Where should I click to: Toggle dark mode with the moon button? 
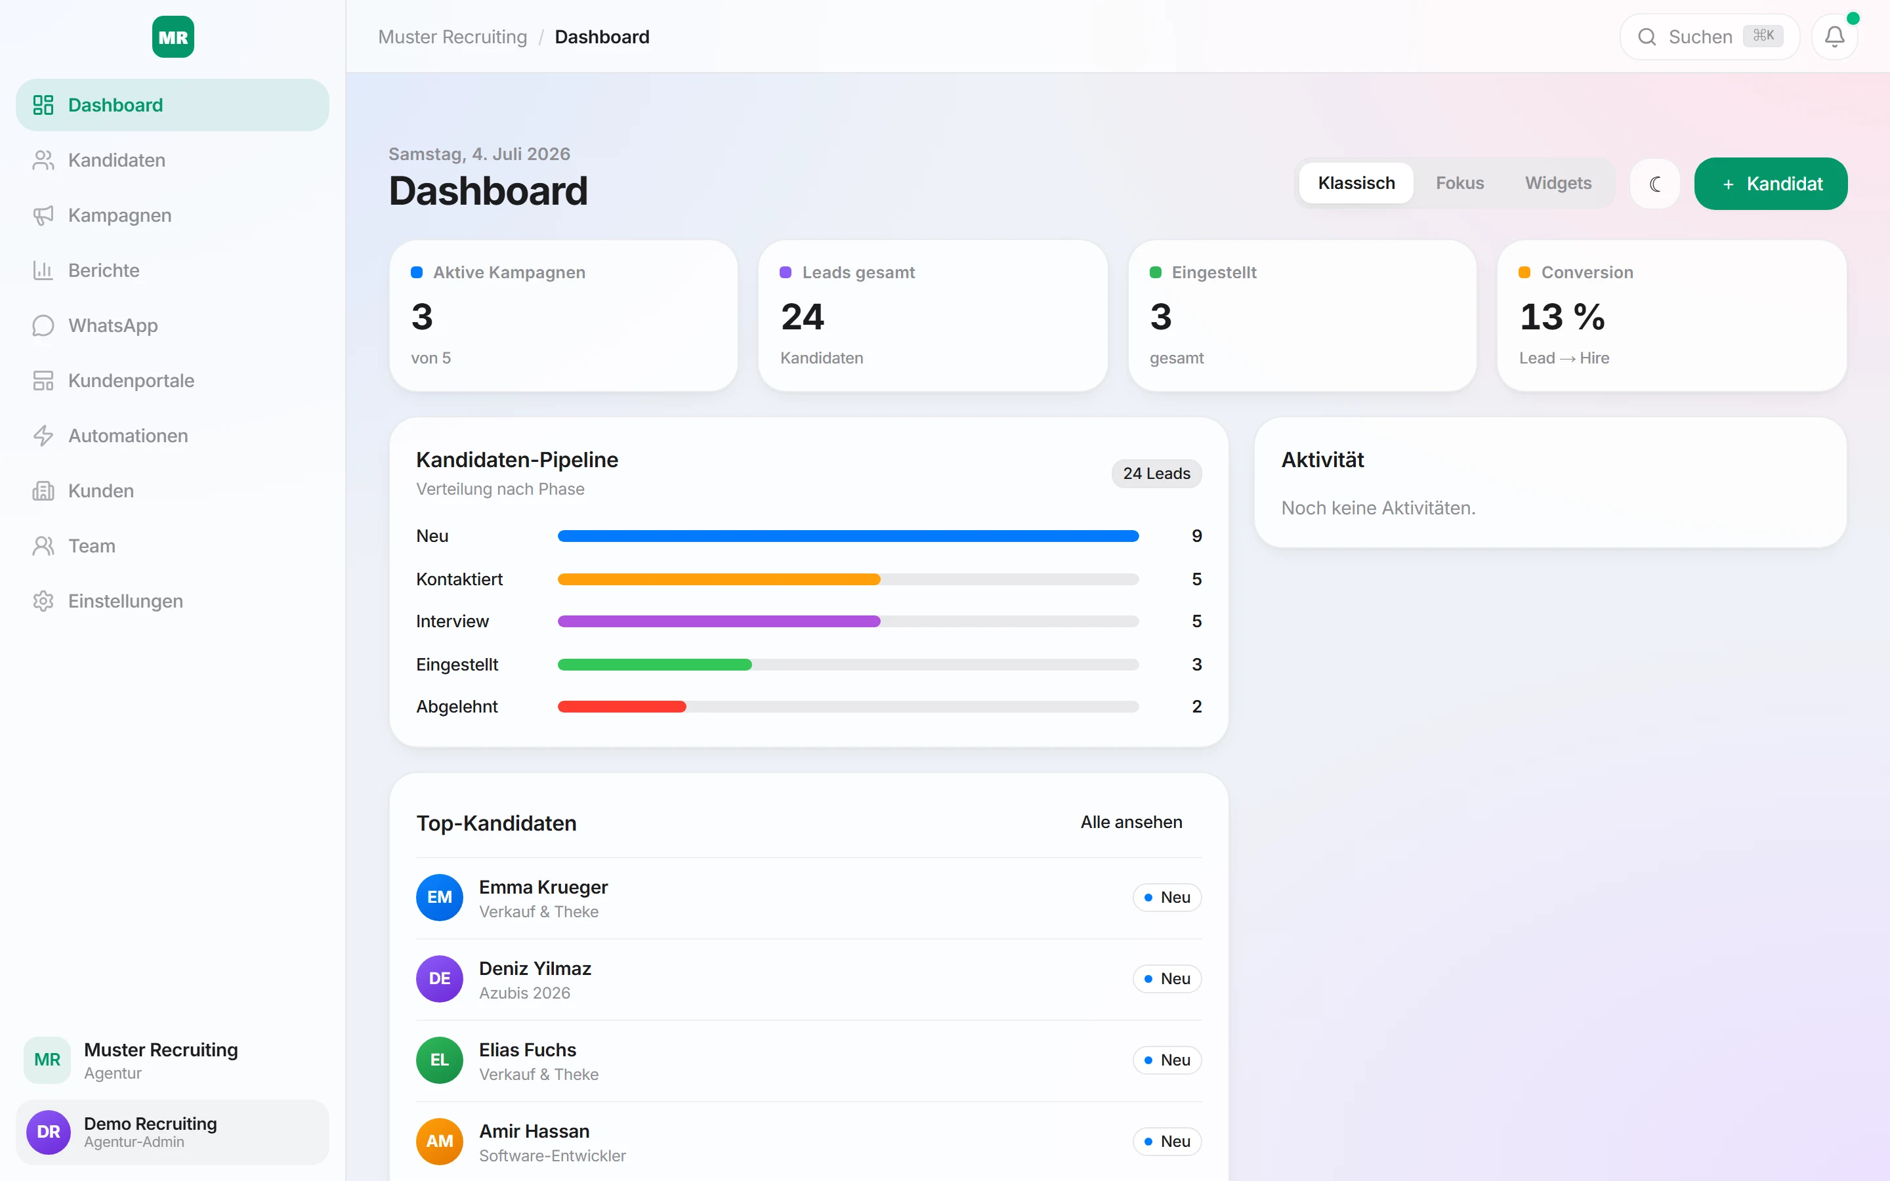tap(1654, 184)
